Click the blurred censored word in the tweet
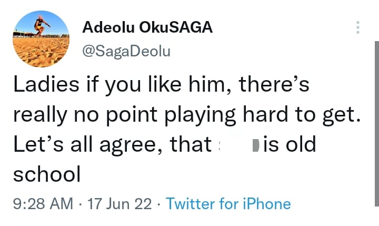379x226 pixels. point(237,144)
